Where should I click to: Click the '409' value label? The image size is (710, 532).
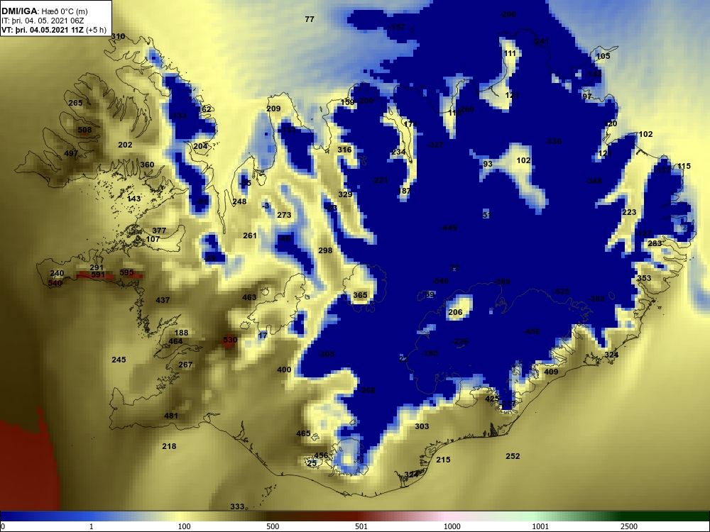click(551, 372)
